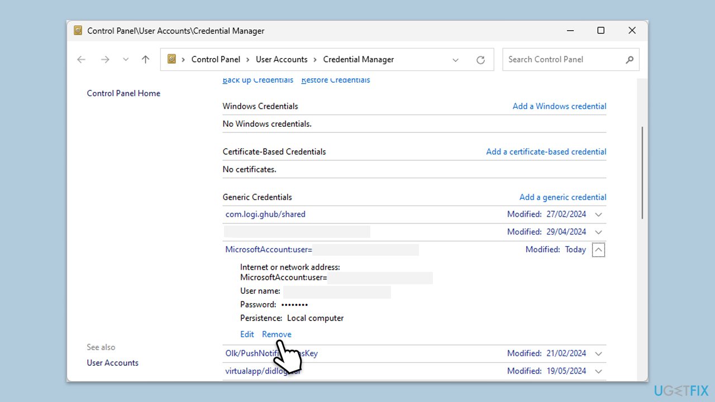Select Control Panel in the breadcrumb bar
This screenshot has height=402, width=715.
click(216, 59)
